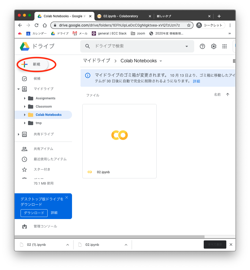Select the tmp folder label
This screenshot has width=250, height=270.
pyautogui.click(x=39, y=123)
